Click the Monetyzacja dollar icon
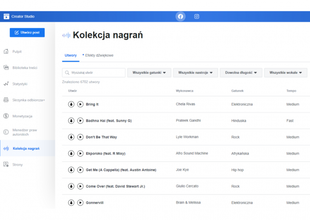Screen dimensions: 310x220 pyautogui.click(x=6, y=116)
